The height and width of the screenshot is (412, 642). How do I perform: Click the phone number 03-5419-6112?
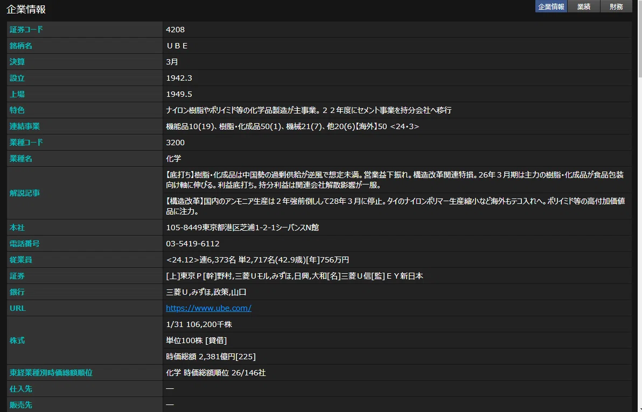click(x=192, y=244)
